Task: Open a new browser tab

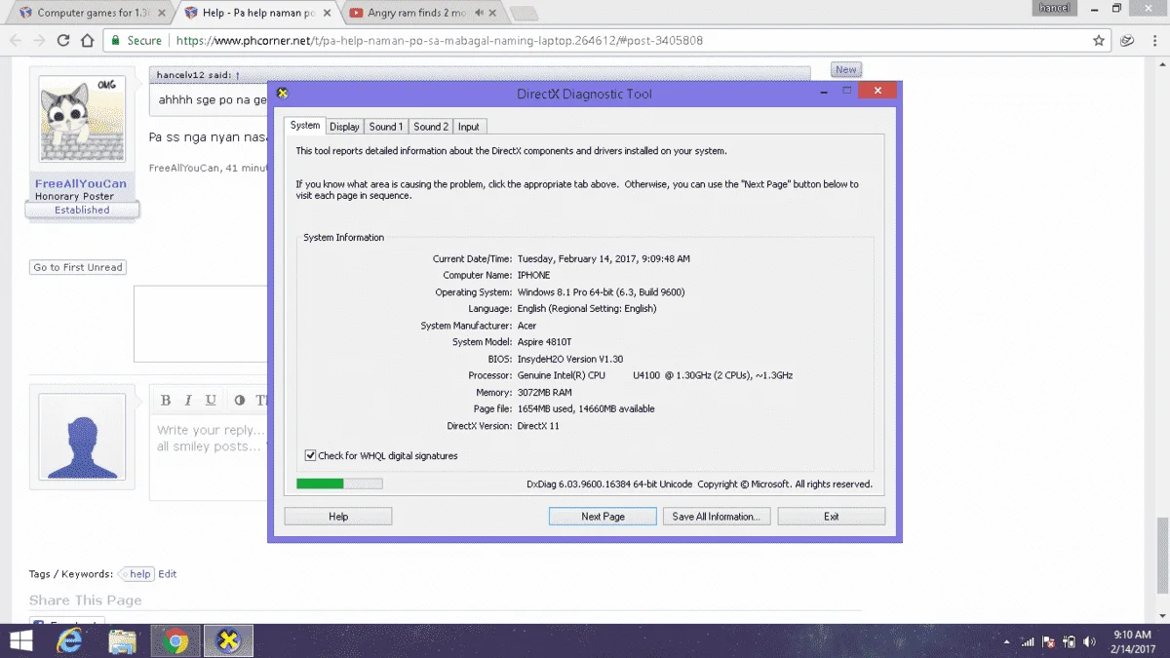Action: [524, 14]
